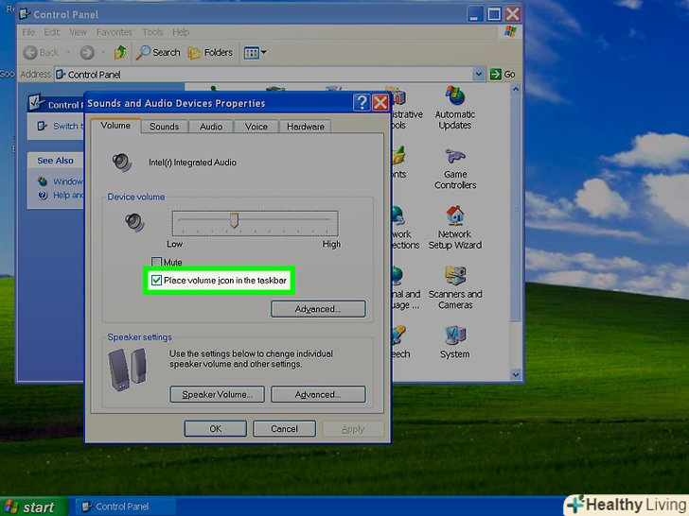The height and width of the screenshot is (516, 689).
Task: Open the File menu
Action: (x=28, y=32)
